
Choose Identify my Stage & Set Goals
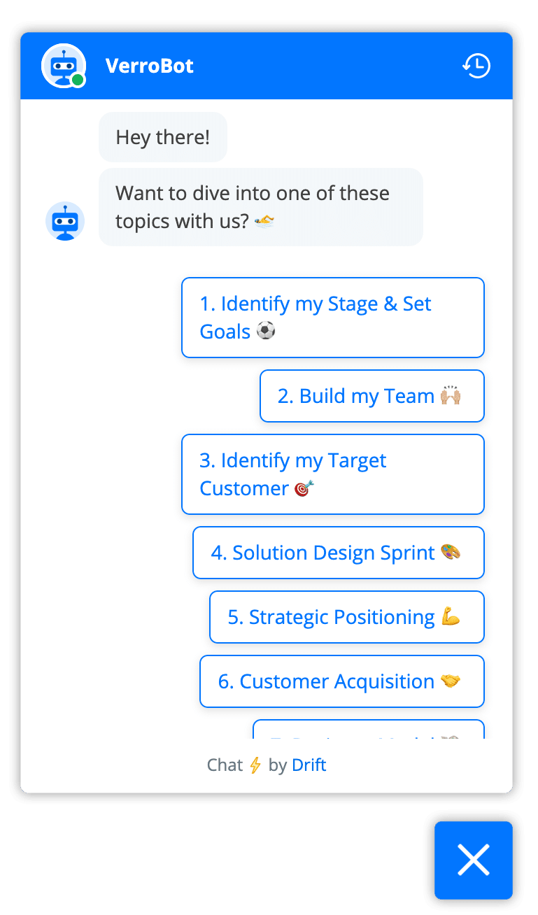[x=333, y=318]
